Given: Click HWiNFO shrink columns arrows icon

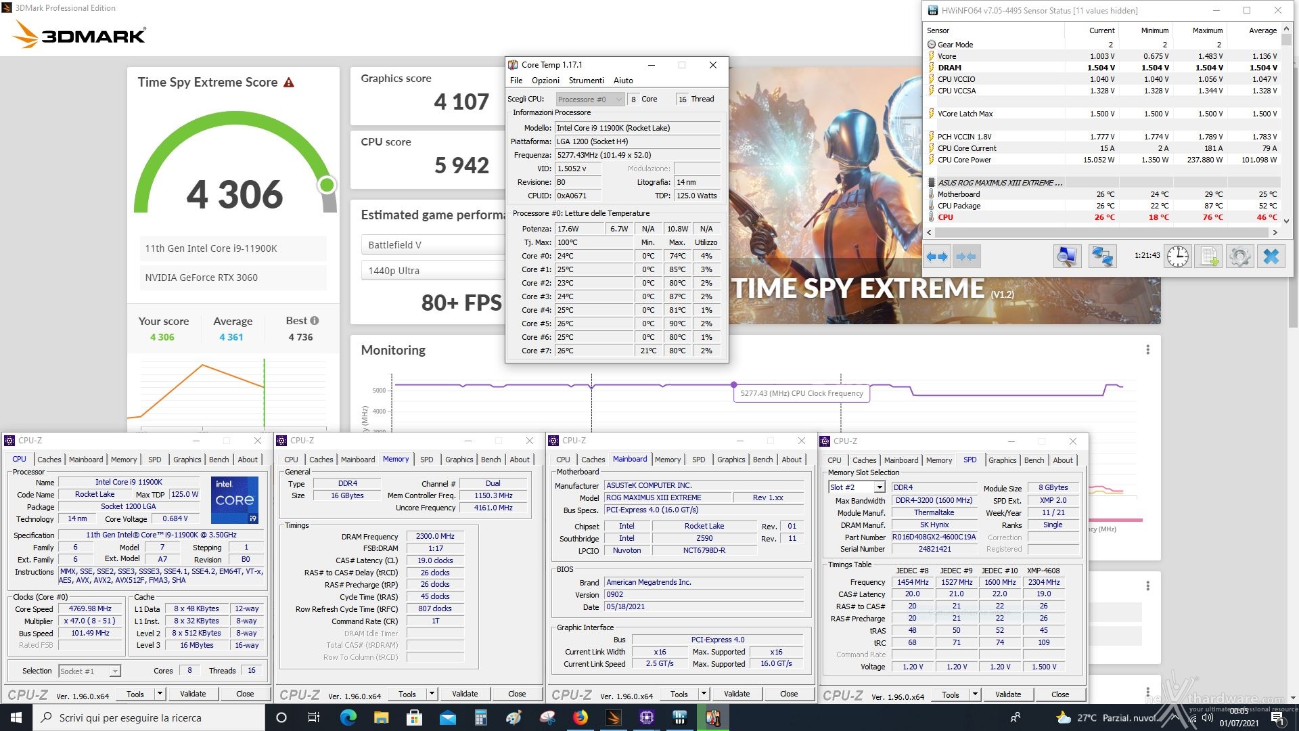Looking at the screenshot, I should coord(966,257).
